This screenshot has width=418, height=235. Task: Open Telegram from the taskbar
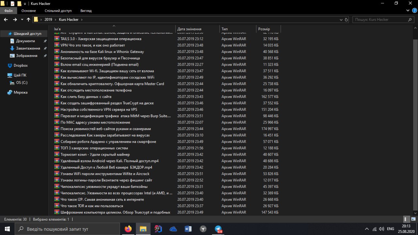click(x=218, y=229)
